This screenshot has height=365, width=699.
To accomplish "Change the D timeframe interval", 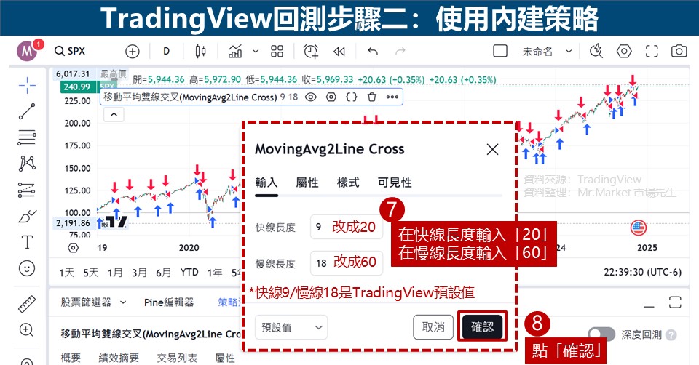I will [166, 51].
